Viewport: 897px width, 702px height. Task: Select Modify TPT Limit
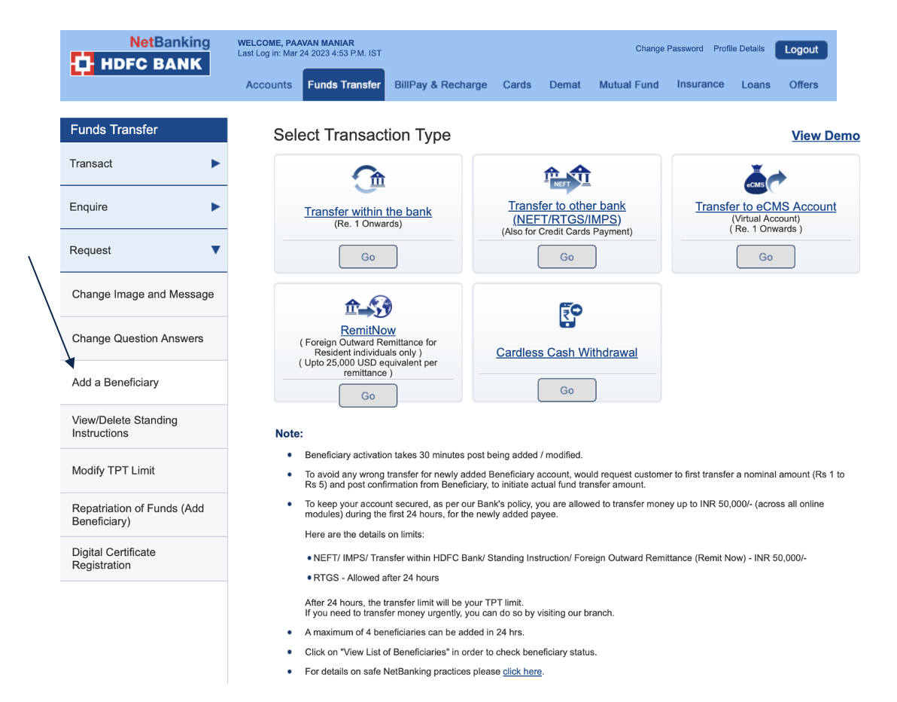point(144,471)
